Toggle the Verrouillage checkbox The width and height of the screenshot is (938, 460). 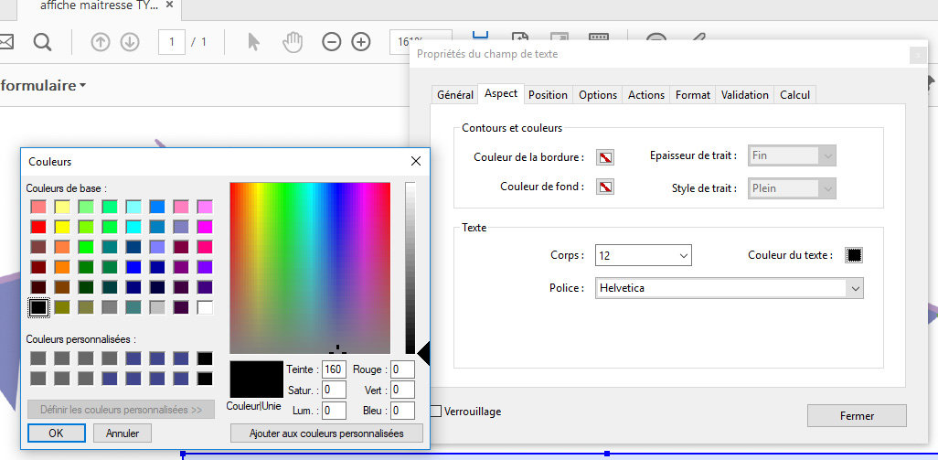pyautogui.click(x=436, y=412)
